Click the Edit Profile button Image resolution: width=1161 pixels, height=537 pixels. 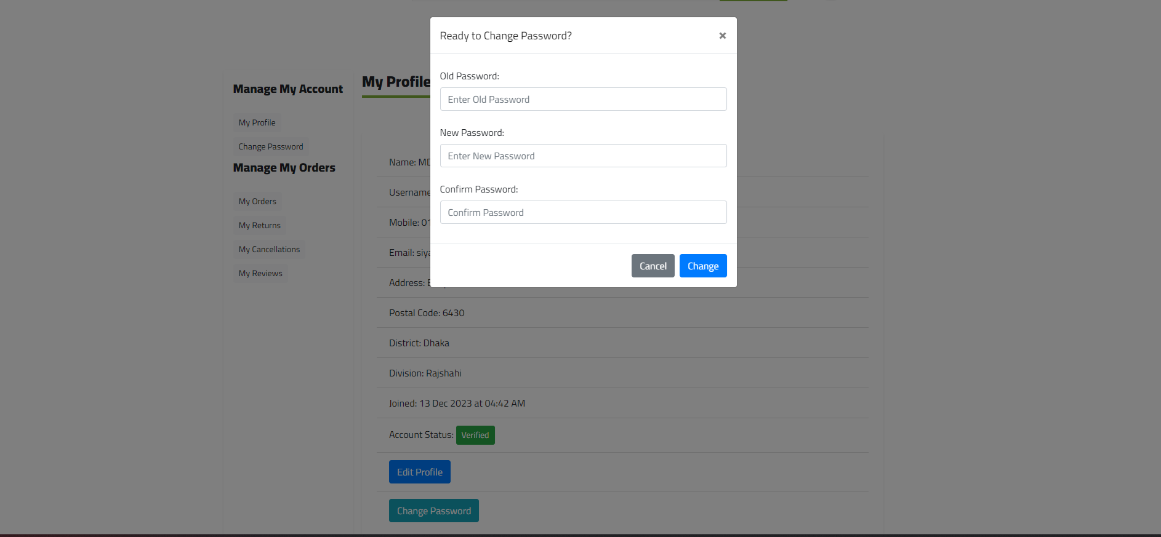pos(420,472)
